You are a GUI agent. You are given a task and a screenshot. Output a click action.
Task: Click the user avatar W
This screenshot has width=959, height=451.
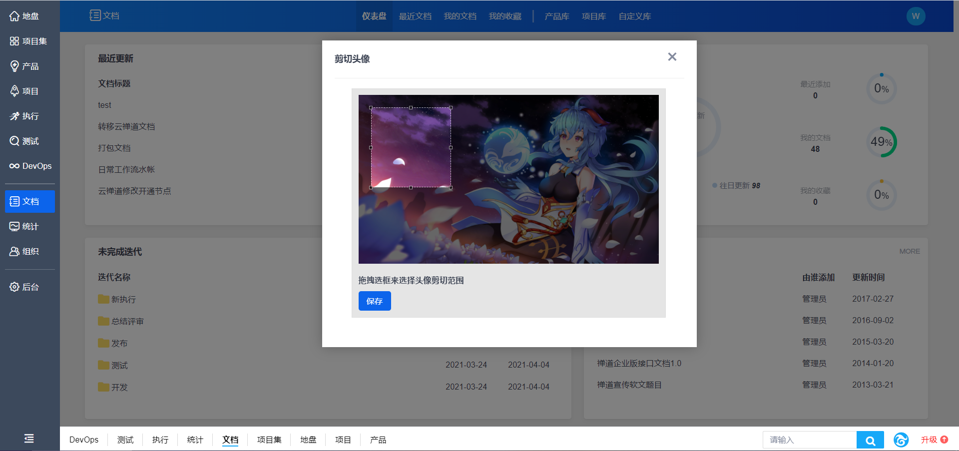(916, 16)
